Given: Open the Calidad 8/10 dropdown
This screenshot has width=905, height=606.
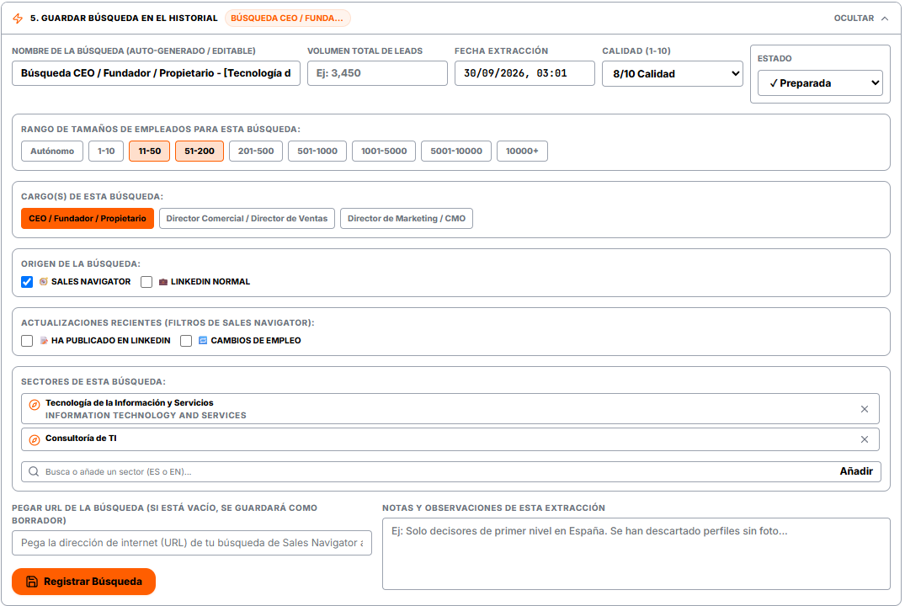Looking at the screenshot, I should tap(673, 74).
